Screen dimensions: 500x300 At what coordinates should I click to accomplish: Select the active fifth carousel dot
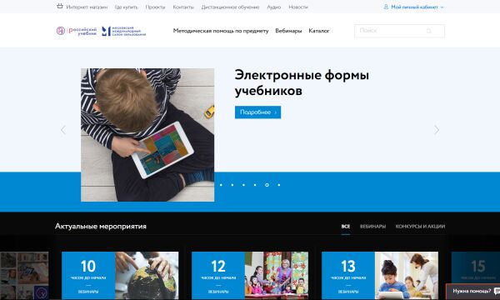[x=267, y=185]
